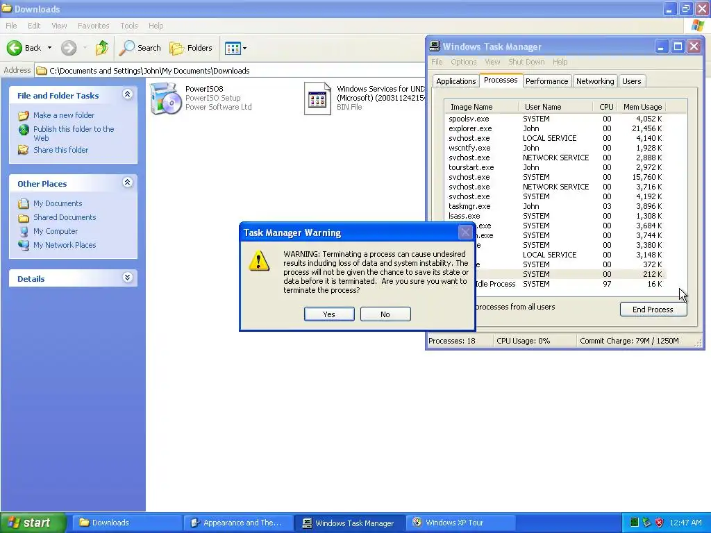Click the Windows Task Manager taskbar button
711x533 pixels.
click(350, 523)
